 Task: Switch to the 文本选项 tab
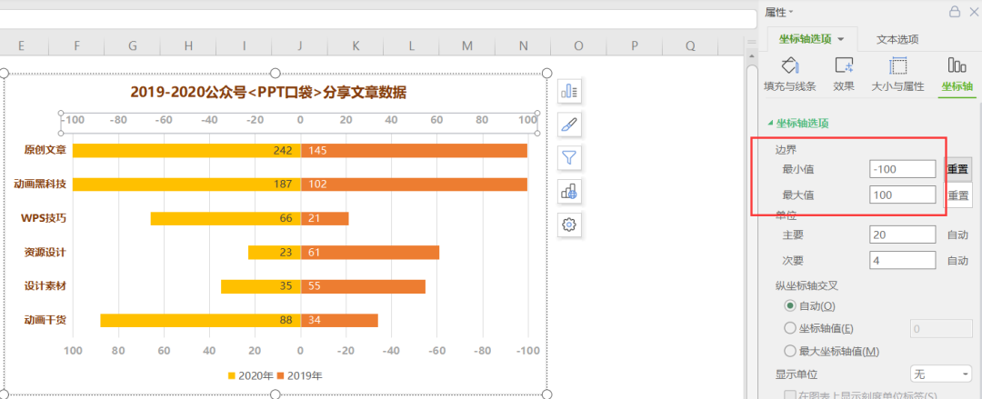click(x=897, y=39)
